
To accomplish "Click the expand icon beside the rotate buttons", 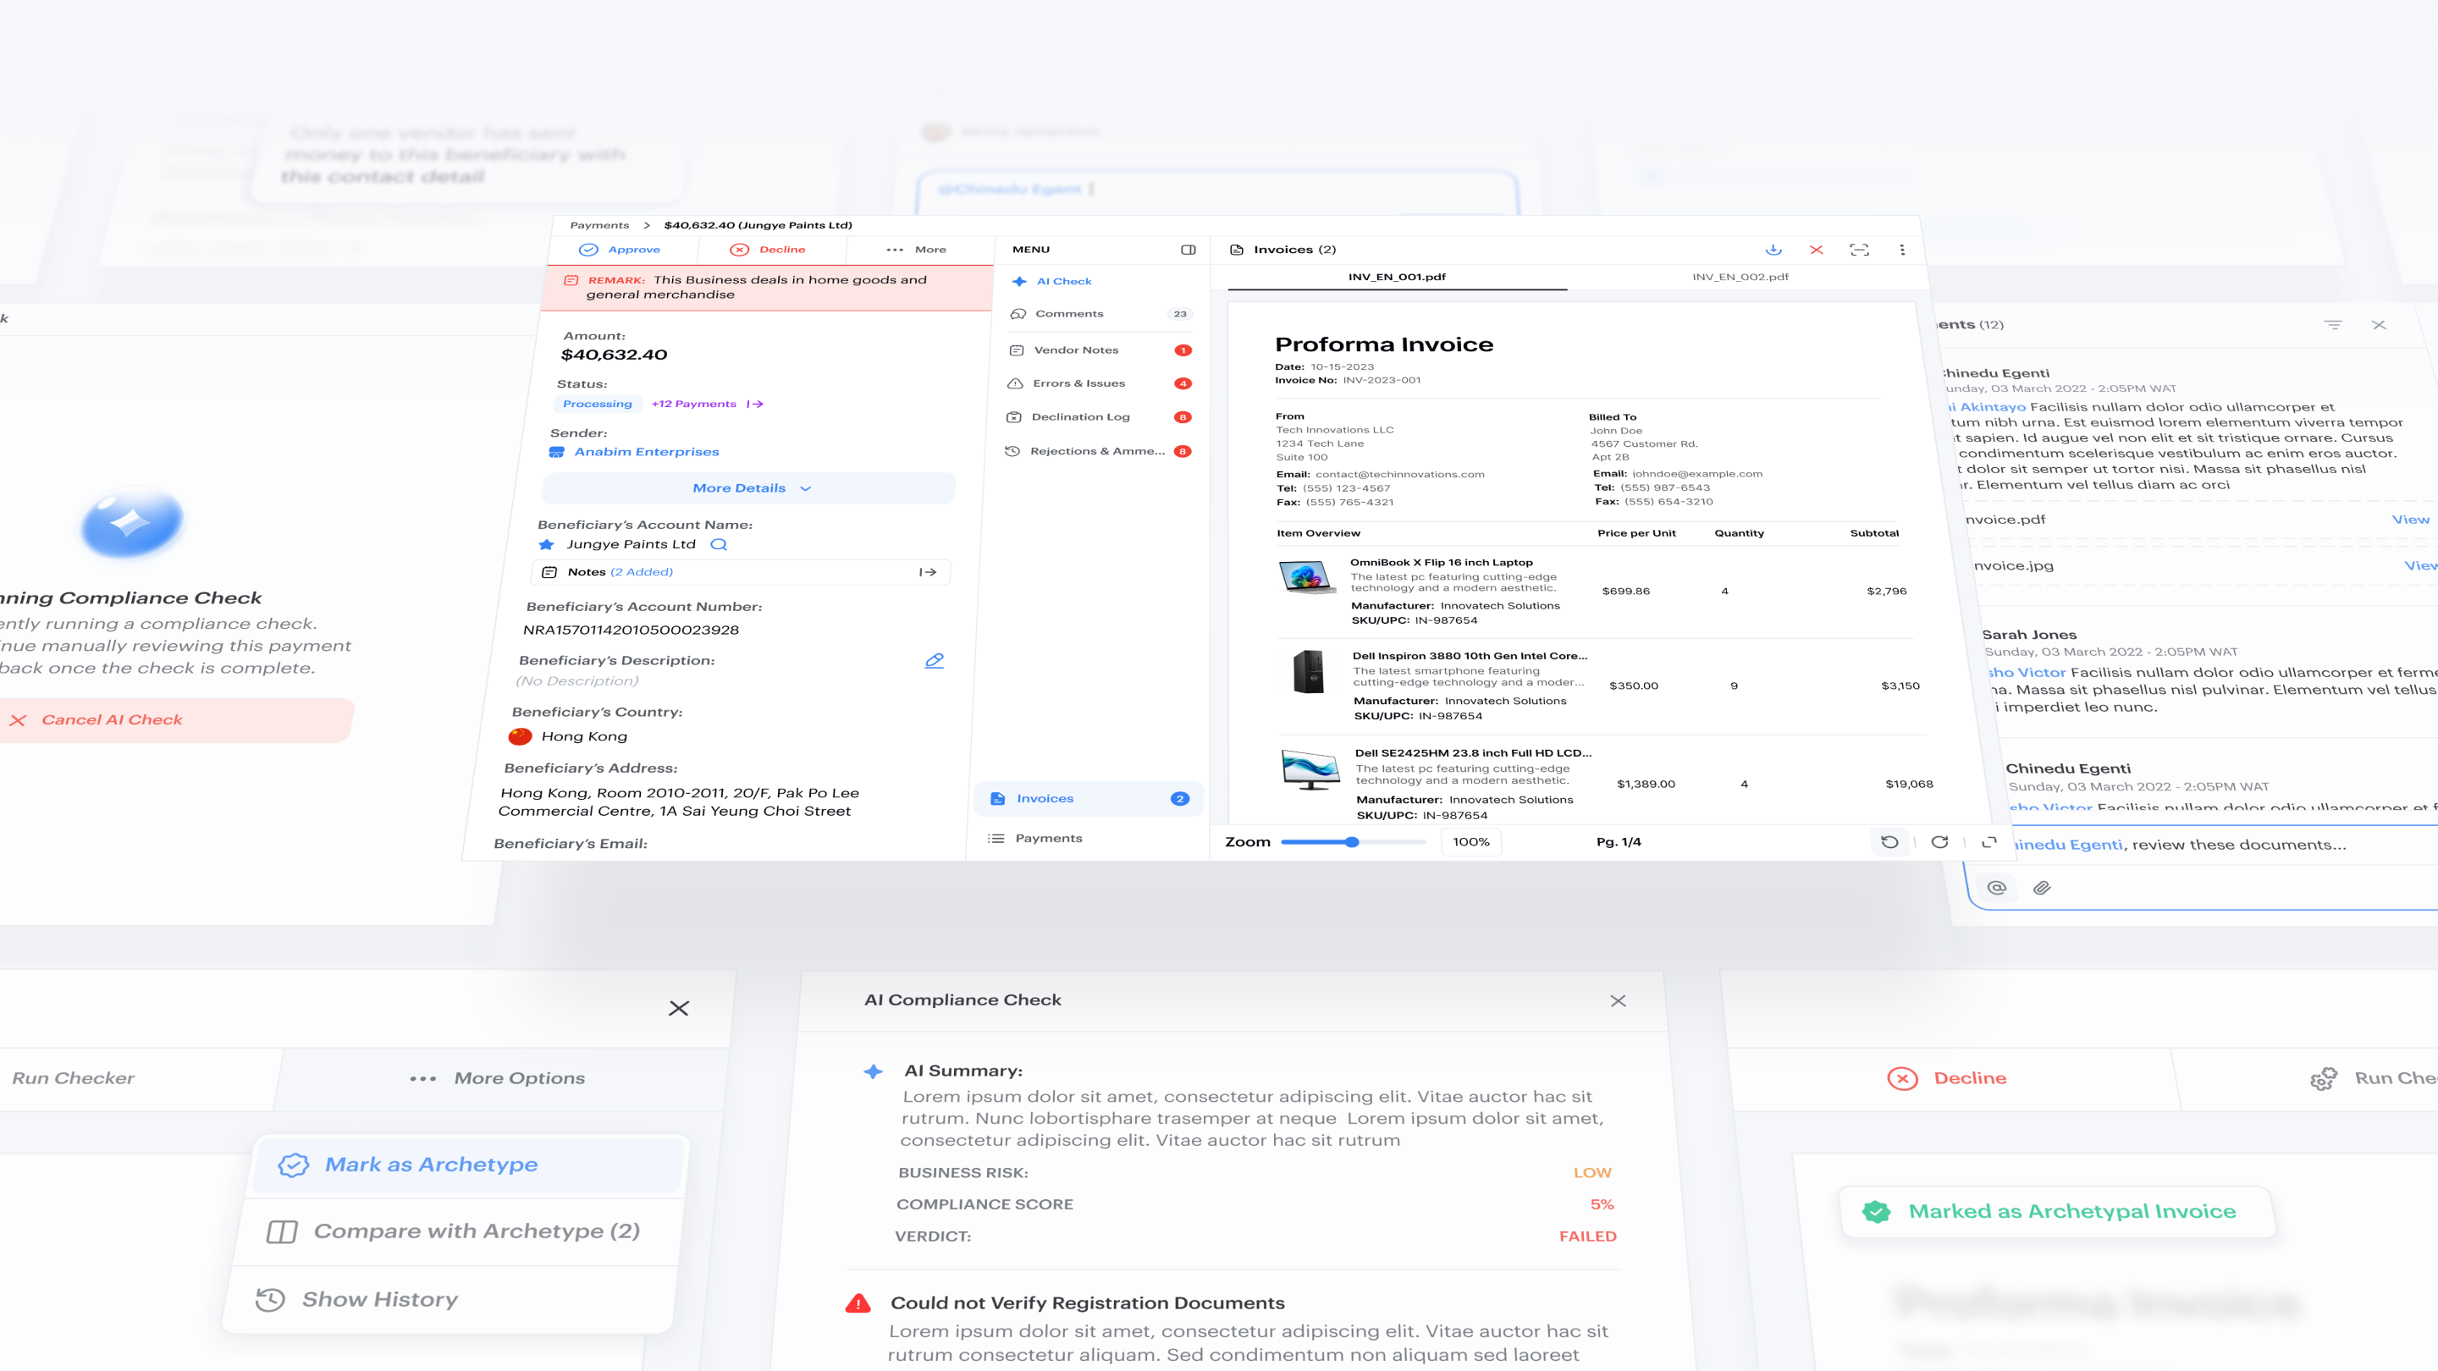I will 1989,842.
